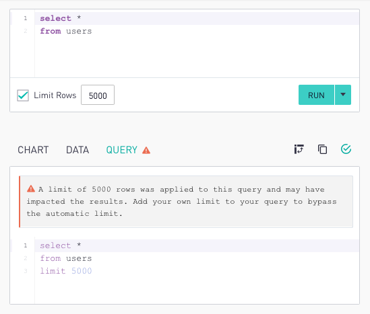Click the orange warning triangle beside QUERY
The width and height of the screenshot is (370, 314).
click(x=146, y=150)
